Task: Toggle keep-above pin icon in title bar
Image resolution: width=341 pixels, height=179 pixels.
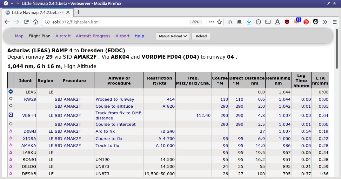Action: pos(328,3)
